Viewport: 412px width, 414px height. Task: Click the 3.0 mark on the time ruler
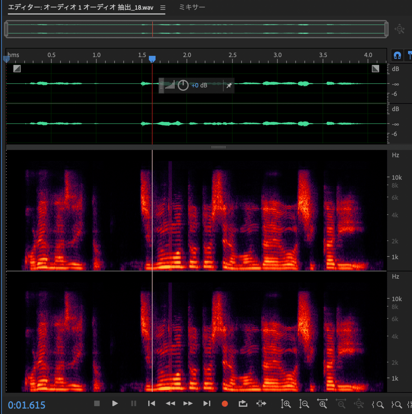pyautogui.click(x=277, y=55)
